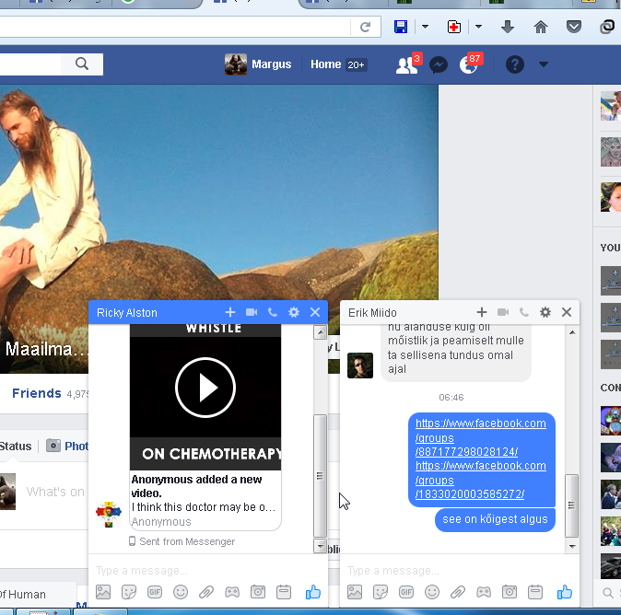Viewport: 621px width, 615px height.
Task: Expand the account dropdown arrow in top bar
Action: click(x=544, y=64)
